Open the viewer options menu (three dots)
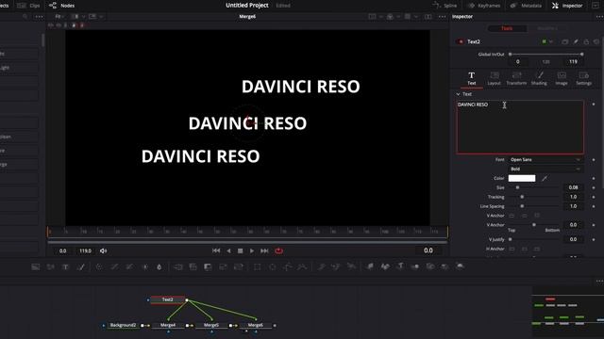Viewport: 604px width, 339px height. [443, 17]
